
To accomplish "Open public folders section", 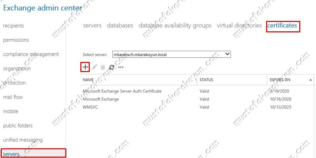I will pyautogui.click(x=18, y=125).
